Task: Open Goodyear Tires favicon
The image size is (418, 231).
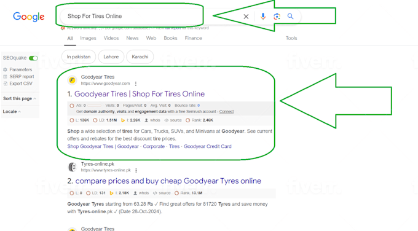Action: point(72,80)
